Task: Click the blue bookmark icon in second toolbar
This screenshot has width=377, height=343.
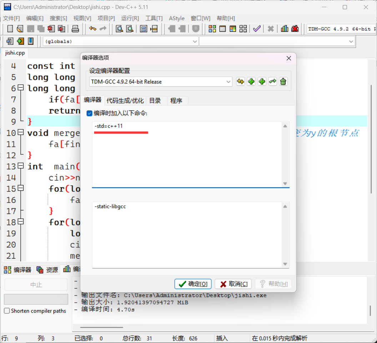Action: 31,41
